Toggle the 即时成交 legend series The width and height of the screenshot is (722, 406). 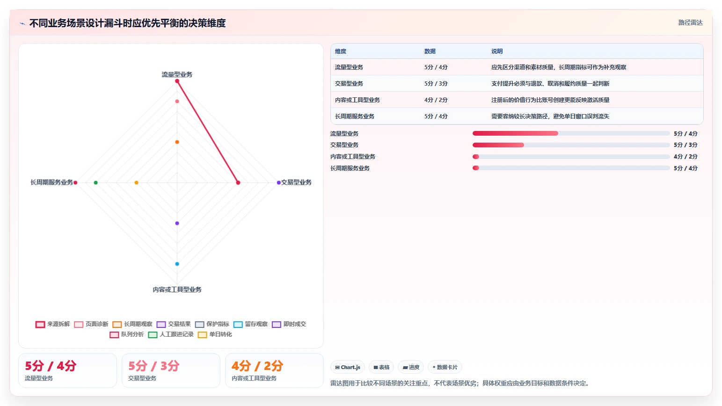click(x=289, y=324)
